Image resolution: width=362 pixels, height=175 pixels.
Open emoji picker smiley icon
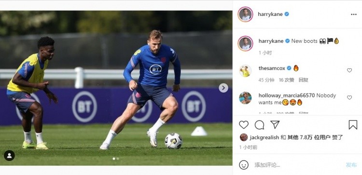pyautogui.click(x=244, y=165)
